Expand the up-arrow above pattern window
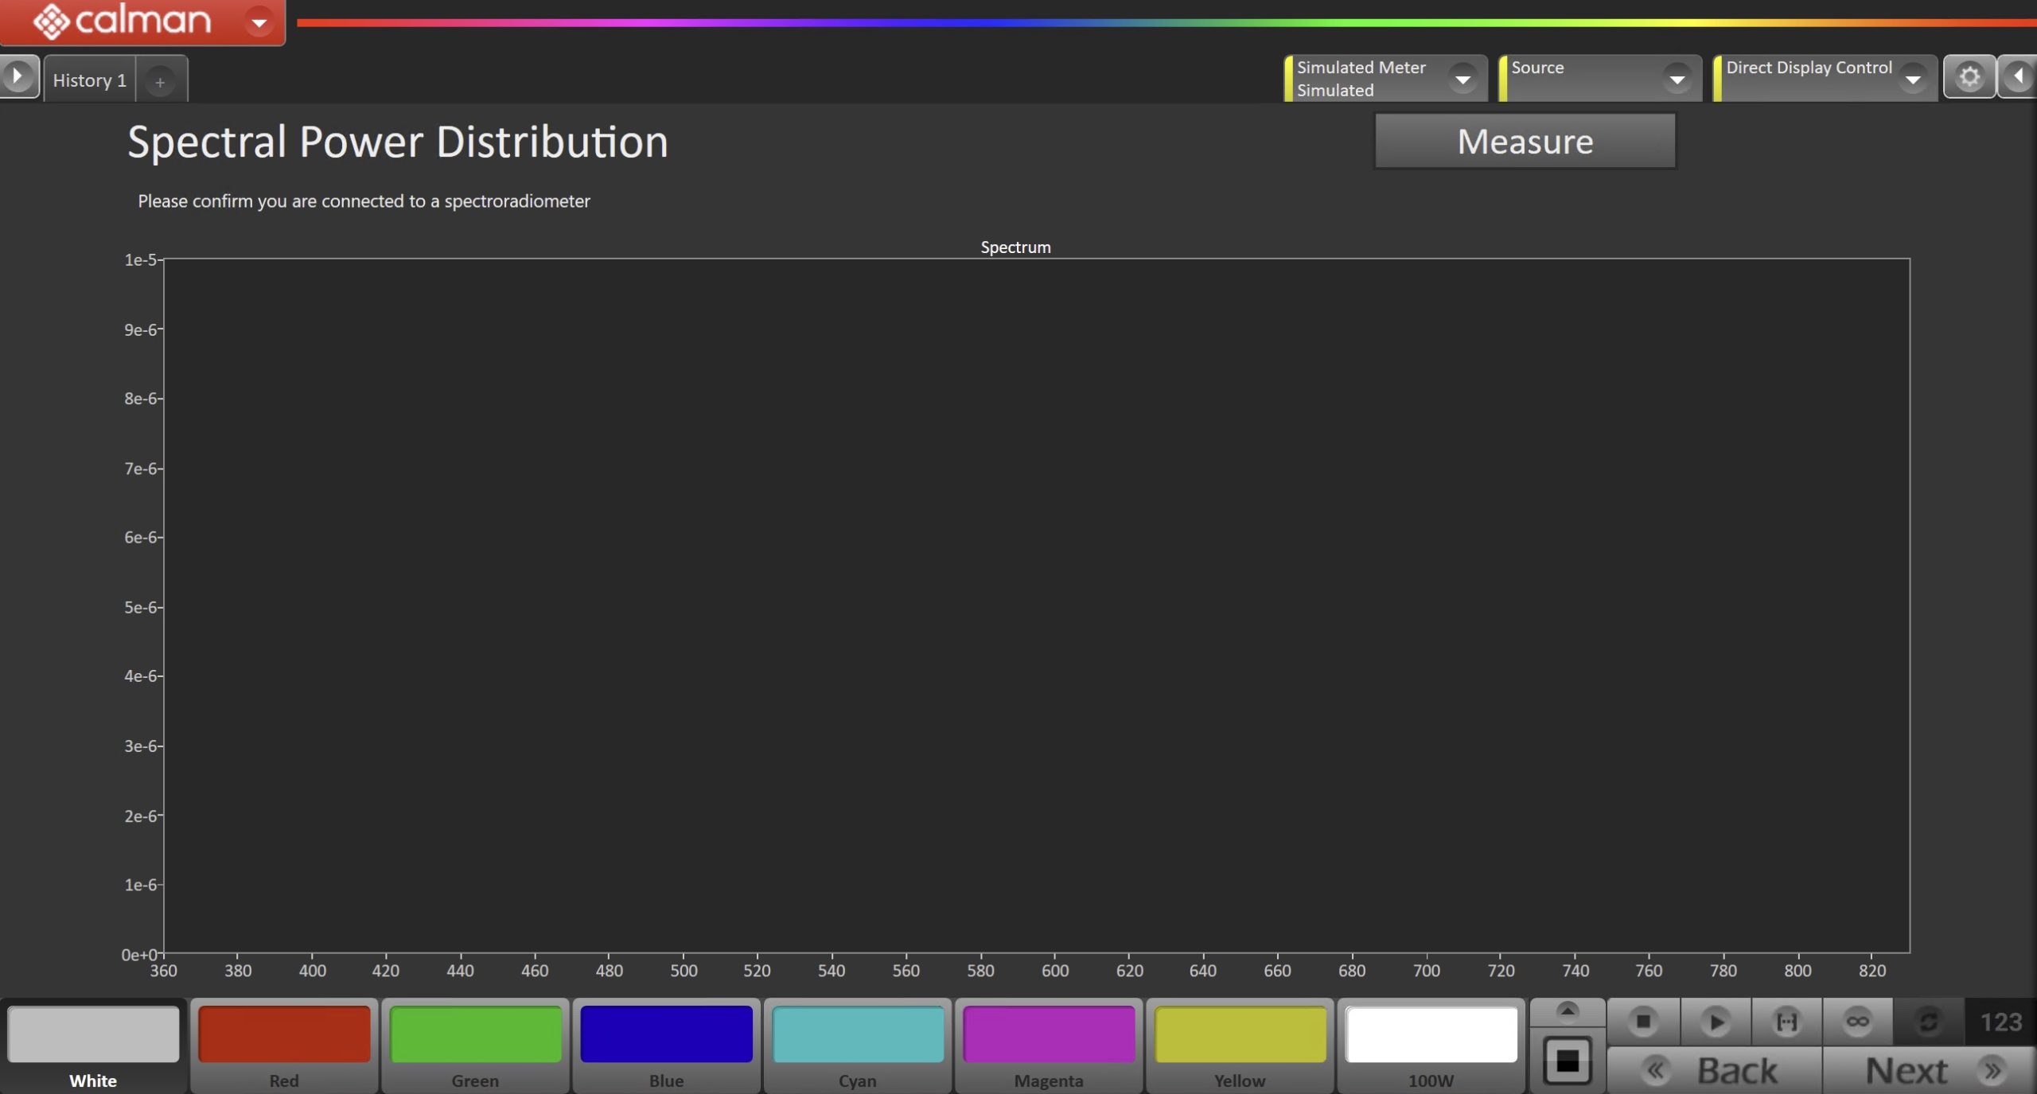This screenshot has width=2037, height=1094. pos(1567,1011)
